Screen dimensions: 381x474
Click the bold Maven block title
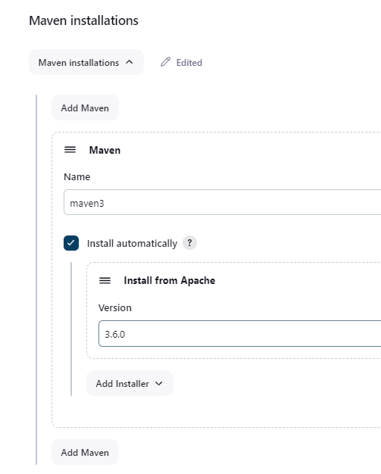pos(105,150)
